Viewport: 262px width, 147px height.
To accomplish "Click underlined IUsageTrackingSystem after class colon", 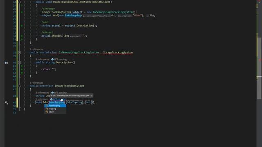I will click(x=118, y=53).
